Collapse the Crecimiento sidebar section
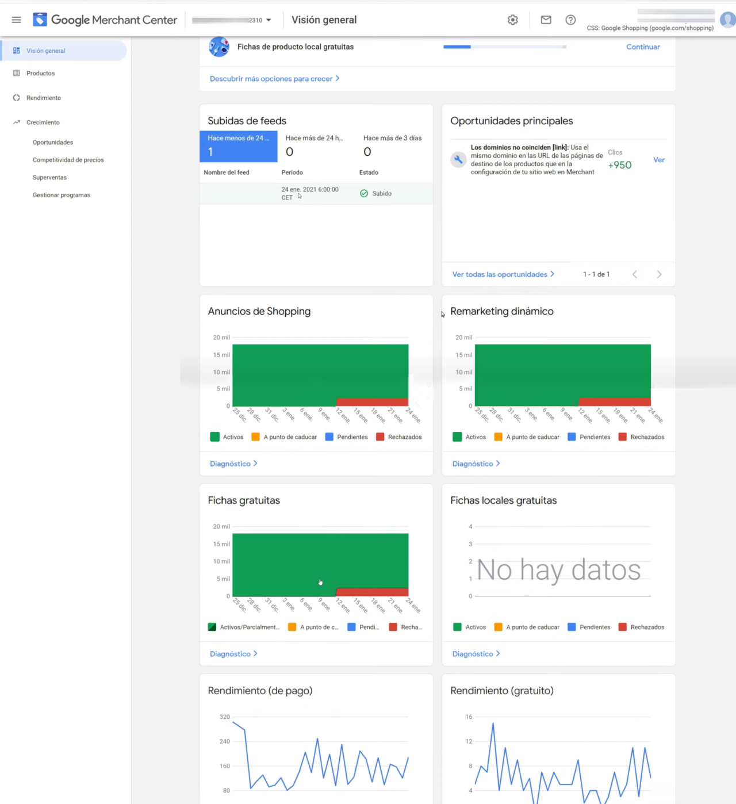Viewport: 736px width, 804px height. coord(43,122)
